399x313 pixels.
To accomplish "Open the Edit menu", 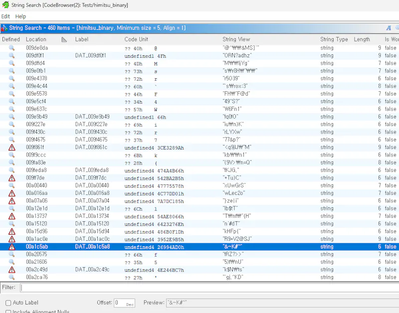I will tap(5, 16).
